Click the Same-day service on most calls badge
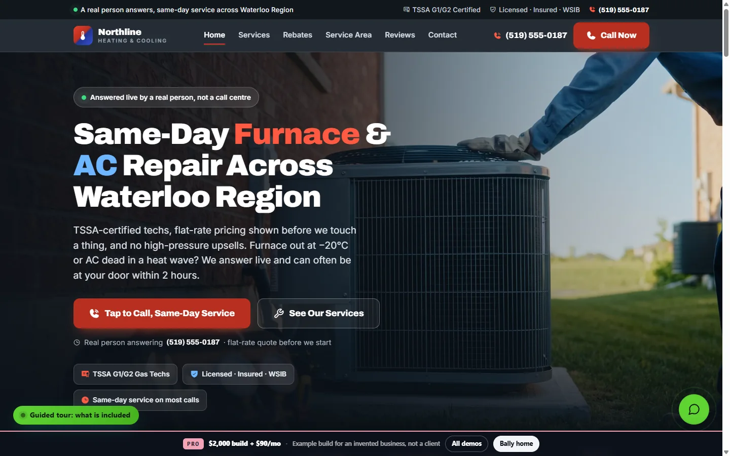Viewport: 730px width, 456px height. 140,400
